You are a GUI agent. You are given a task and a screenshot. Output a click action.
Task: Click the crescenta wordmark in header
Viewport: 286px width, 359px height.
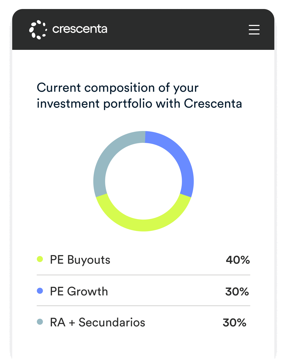click(x=80, y=29)
